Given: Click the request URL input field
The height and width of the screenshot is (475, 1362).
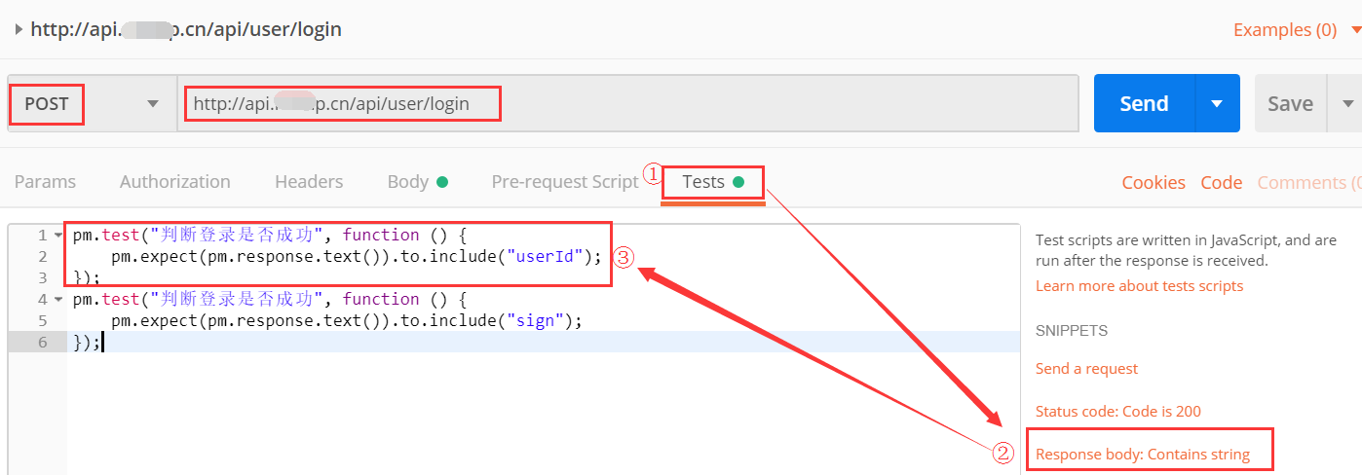Looking at the screenshot, I should 624,103.
